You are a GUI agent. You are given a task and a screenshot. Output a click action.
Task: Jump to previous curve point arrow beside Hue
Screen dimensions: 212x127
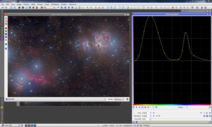[x=151, y=113]
